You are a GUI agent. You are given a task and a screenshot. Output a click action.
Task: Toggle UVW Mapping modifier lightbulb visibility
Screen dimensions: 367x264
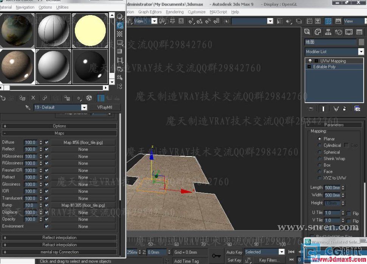310,61
